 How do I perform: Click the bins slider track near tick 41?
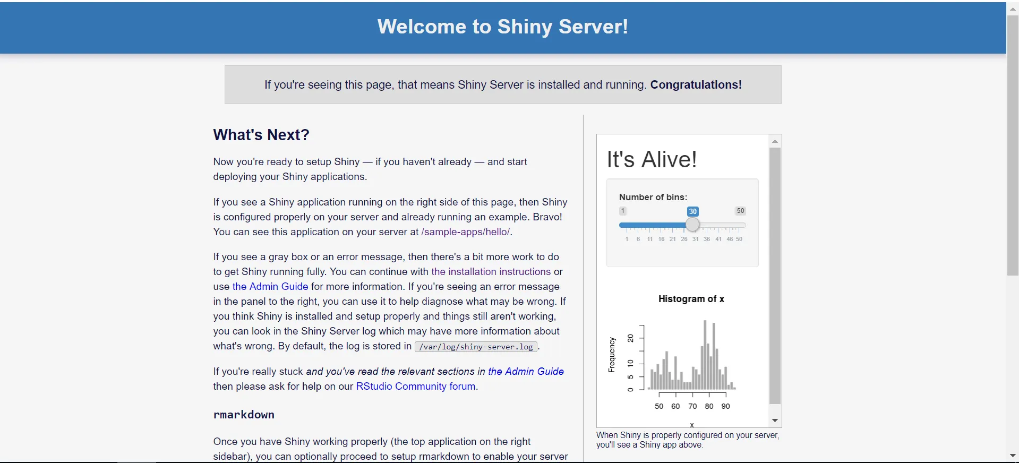pyautogui.click(x=718, y=225)
